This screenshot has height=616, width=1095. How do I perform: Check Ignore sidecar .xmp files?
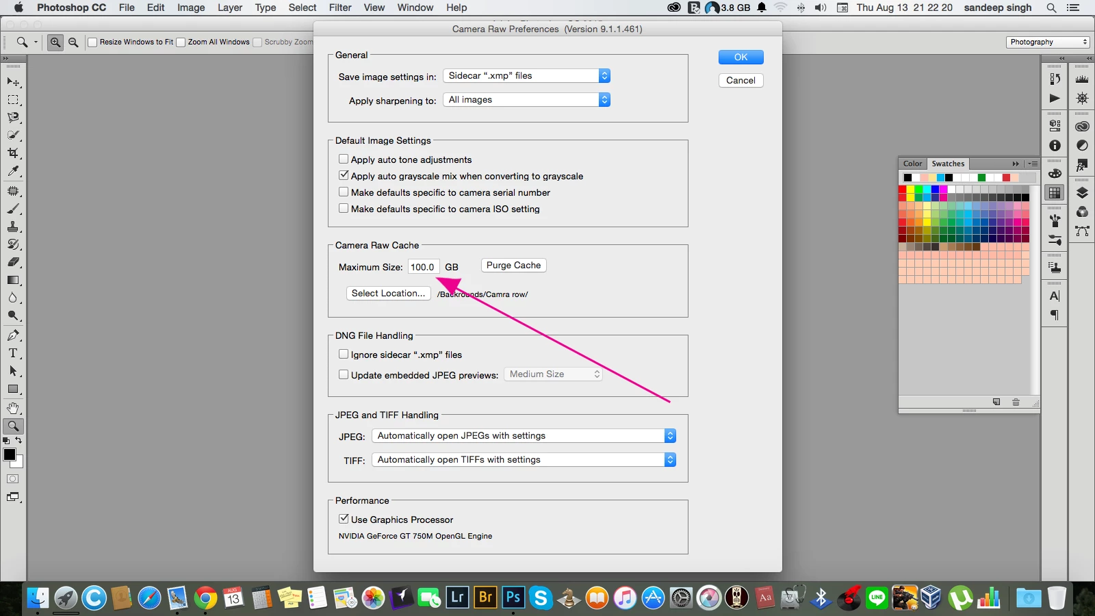click(344, 354)
